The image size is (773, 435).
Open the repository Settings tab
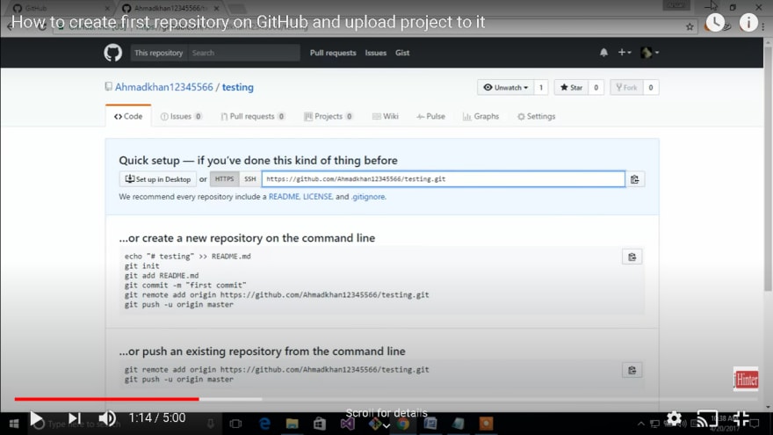pyautogui.click(x=536, y=116)
